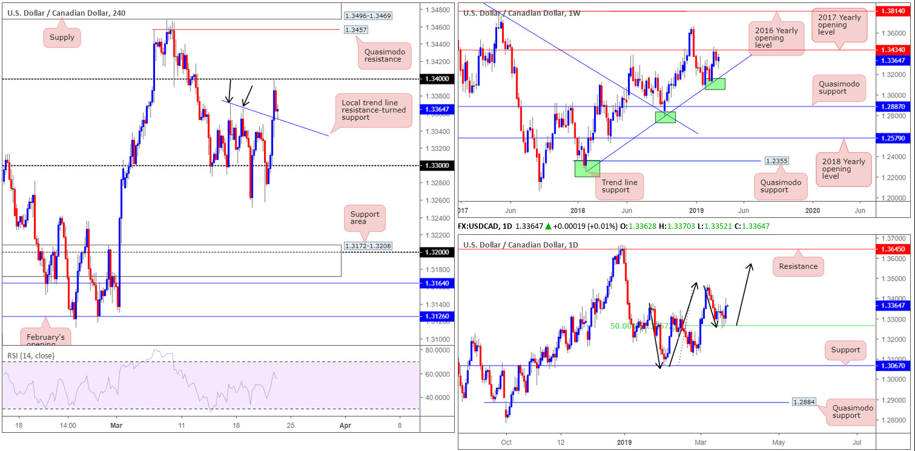915x451 pixels.
Task: Click the Support area callout
Action: coord(365,219)
